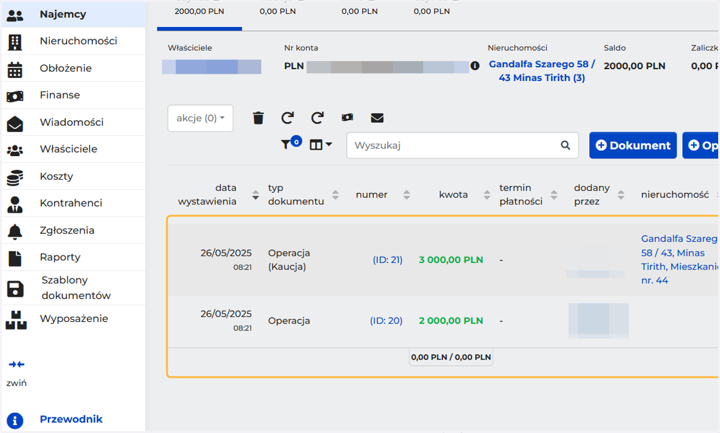Viewport: 720px width, 433px height.
Task: Select the Operacja (Kaucja) type cell
Action: click(289, 260)
